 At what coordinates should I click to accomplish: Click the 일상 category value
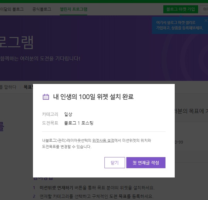point(68,114)
